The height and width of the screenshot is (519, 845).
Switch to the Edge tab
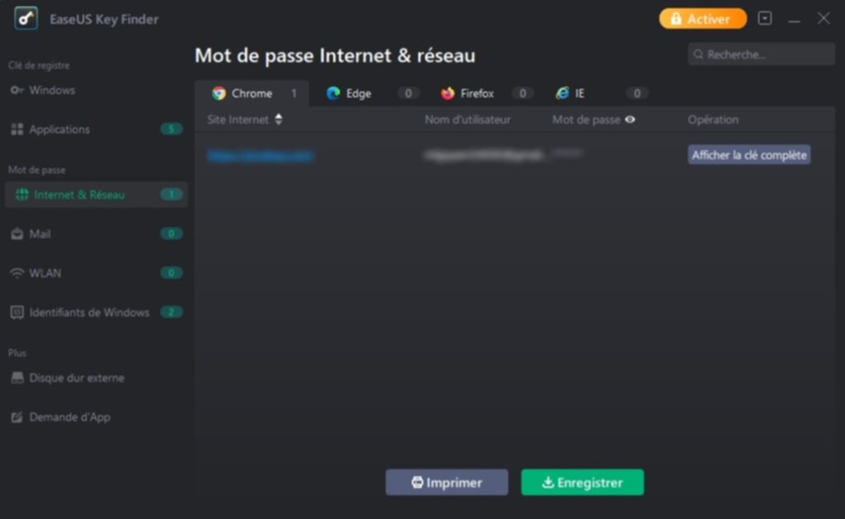(372, 93)
